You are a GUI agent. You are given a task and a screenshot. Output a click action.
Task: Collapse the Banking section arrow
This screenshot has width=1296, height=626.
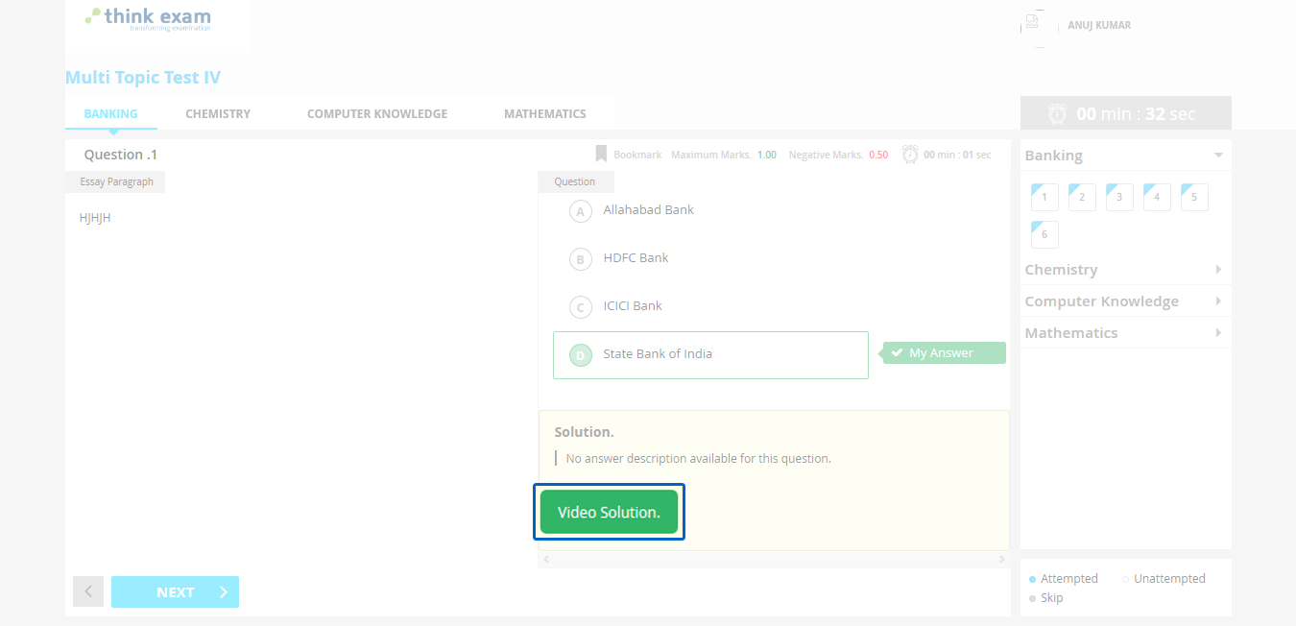(1218, 155)
